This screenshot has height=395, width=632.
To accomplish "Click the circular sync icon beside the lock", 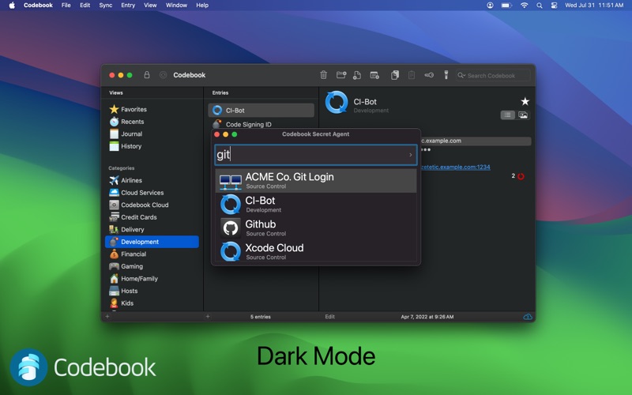I will (x=163, y=75).
